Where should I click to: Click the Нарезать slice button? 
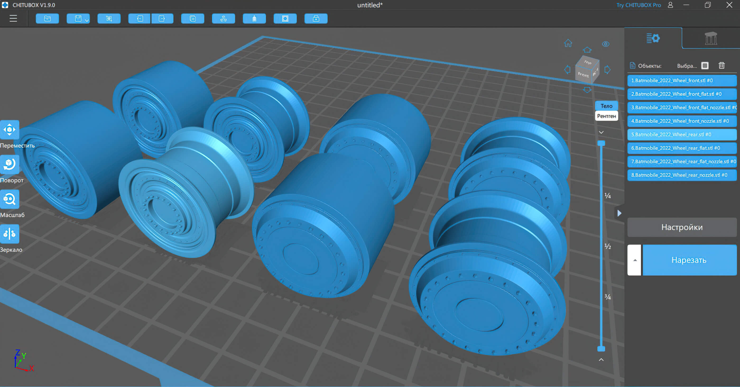click(x=689, y=260)
